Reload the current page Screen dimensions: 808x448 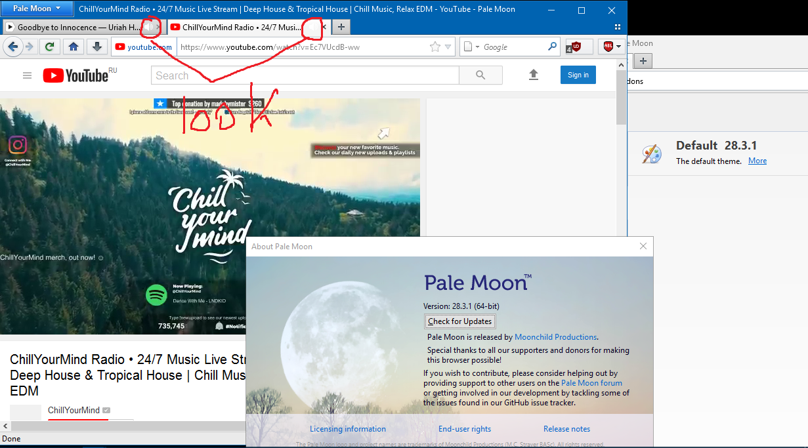pyautogui.click(x=49, y=47)
